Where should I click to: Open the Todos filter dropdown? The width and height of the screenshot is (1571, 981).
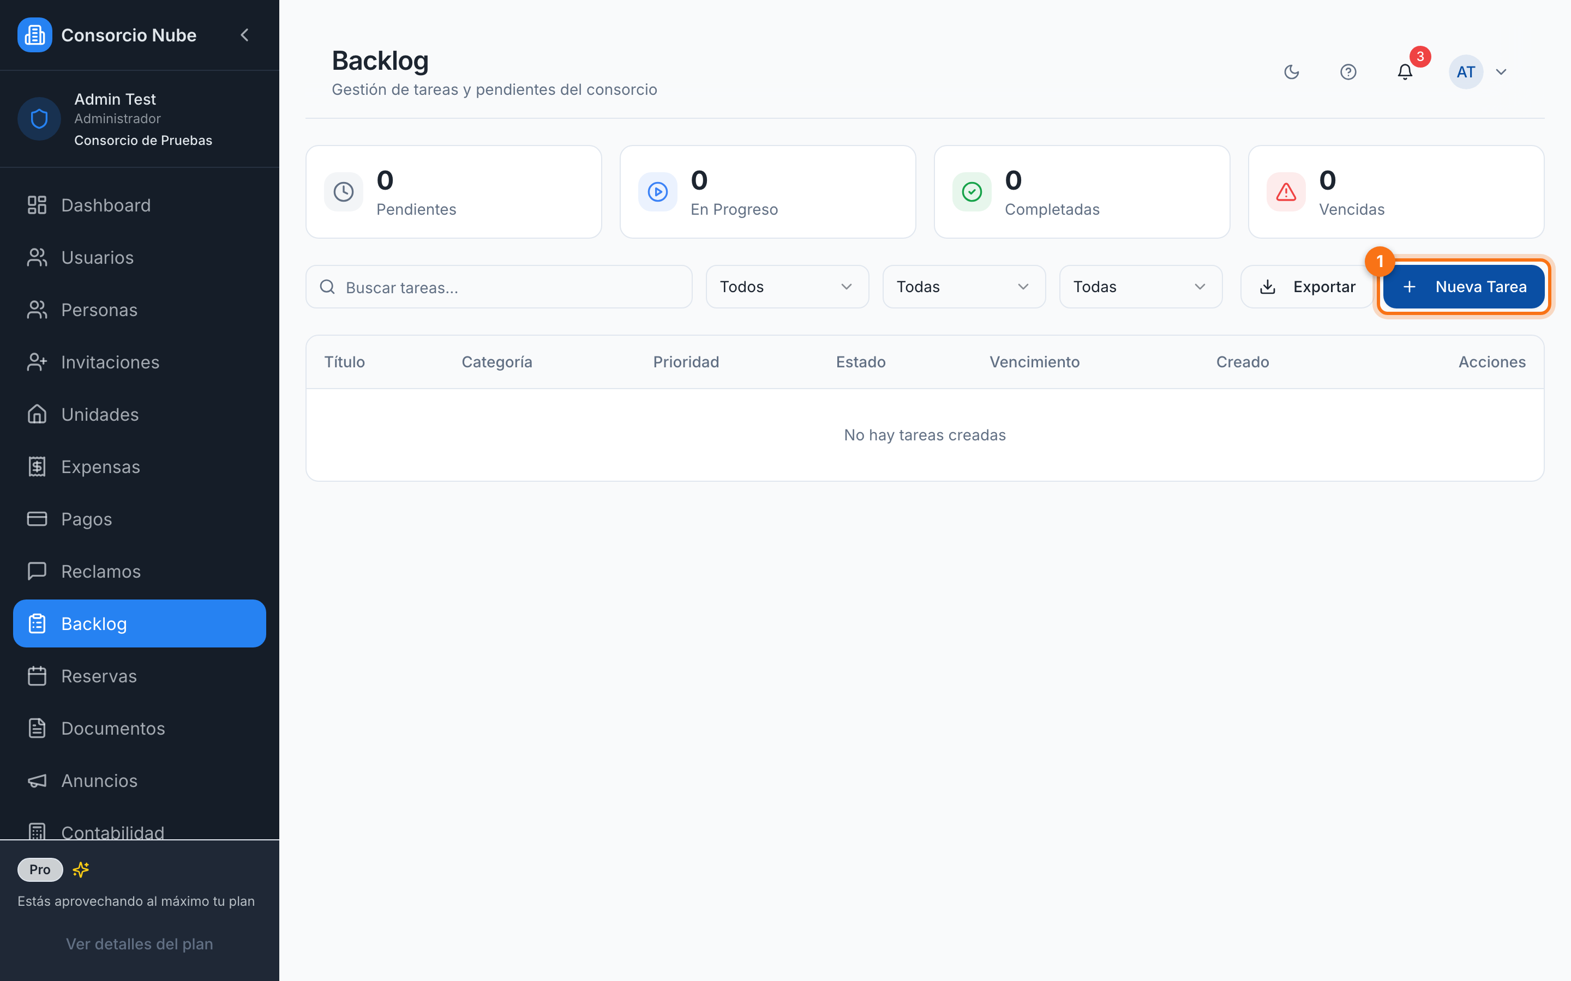pyautogui.click(x=787, y=287)
